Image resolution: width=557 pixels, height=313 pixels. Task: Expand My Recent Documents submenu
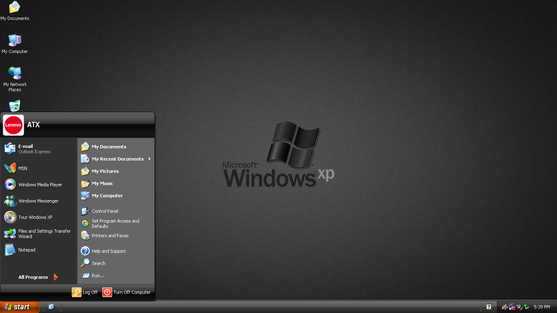point(116,159)
